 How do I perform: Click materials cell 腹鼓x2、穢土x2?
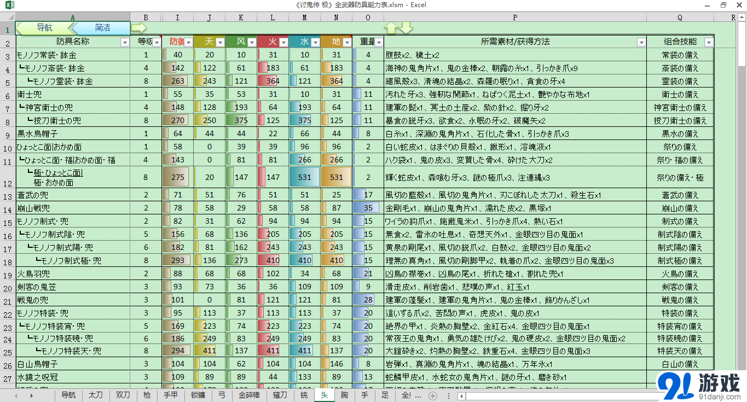(x=515, y=55)
